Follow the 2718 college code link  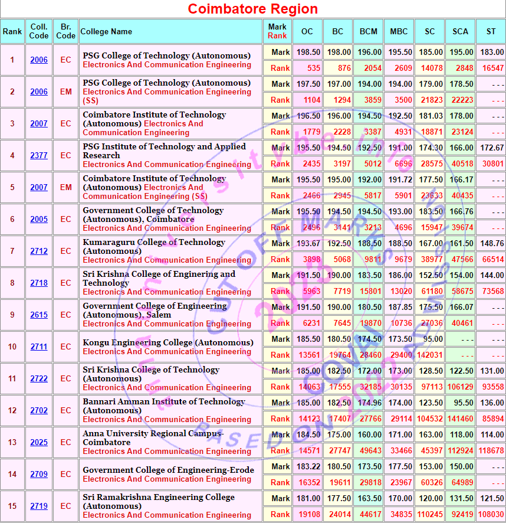[39, 283]
